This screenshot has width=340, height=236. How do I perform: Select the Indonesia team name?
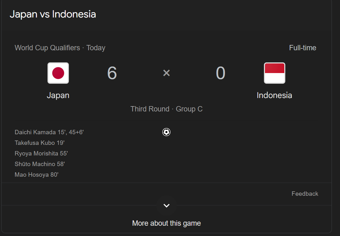274,95
